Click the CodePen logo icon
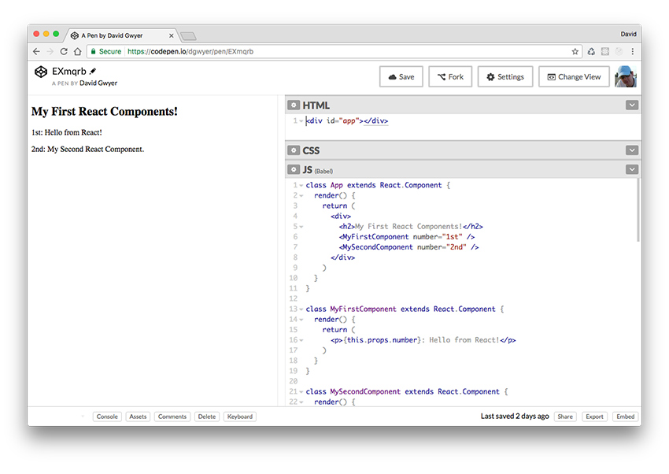The image size is (669, 474). point(40,72)
